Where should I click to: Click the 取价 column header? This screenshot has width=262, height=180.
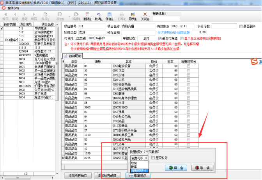click(154, 62)
